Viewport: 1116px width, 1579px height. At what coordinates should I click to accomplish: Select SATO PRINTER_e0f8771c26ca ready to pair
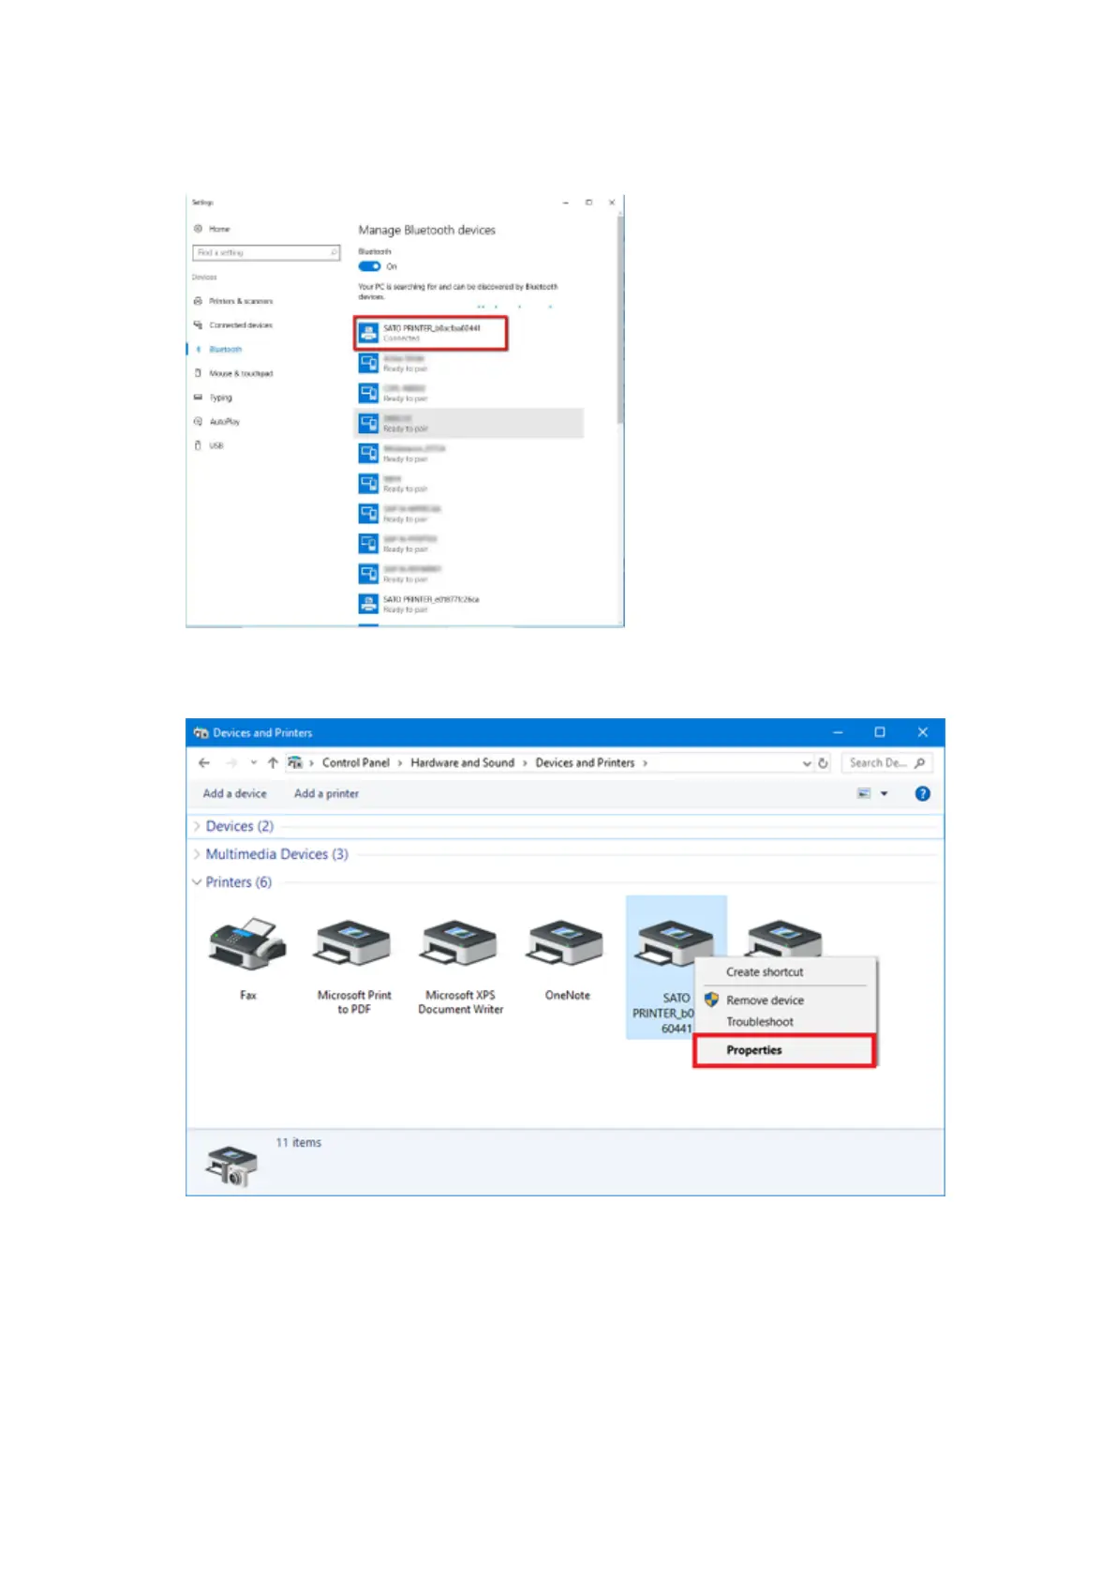(x=419, y=604)
